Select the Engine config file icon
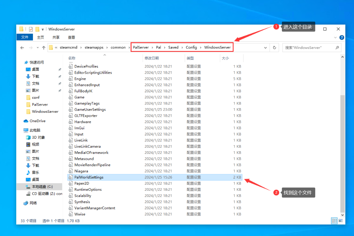Image resolution: width=354 pixels, height=236 pixels. (x=71, y=79)
